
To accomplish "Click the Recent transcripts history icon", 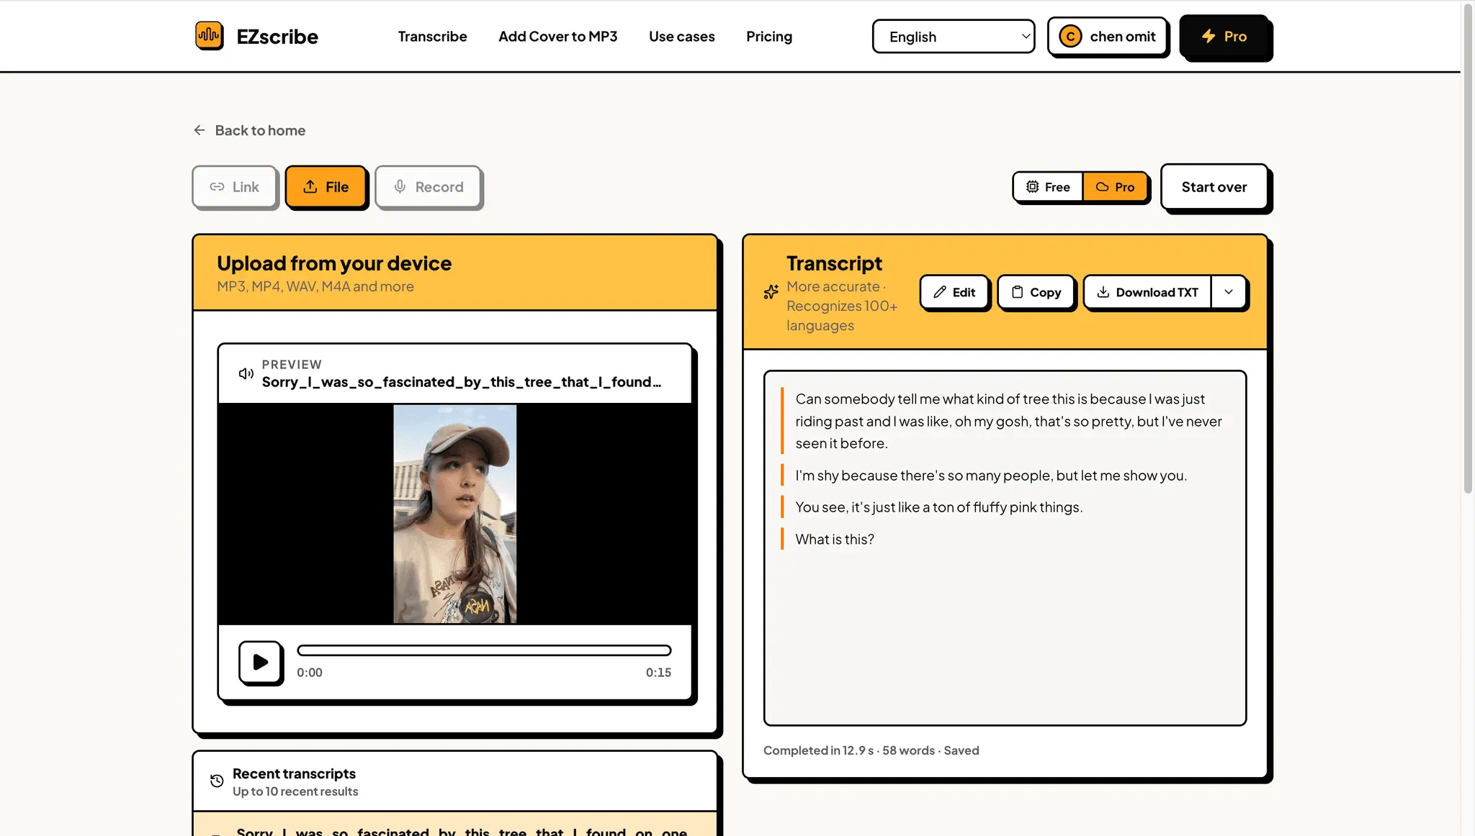I will 217,781.
